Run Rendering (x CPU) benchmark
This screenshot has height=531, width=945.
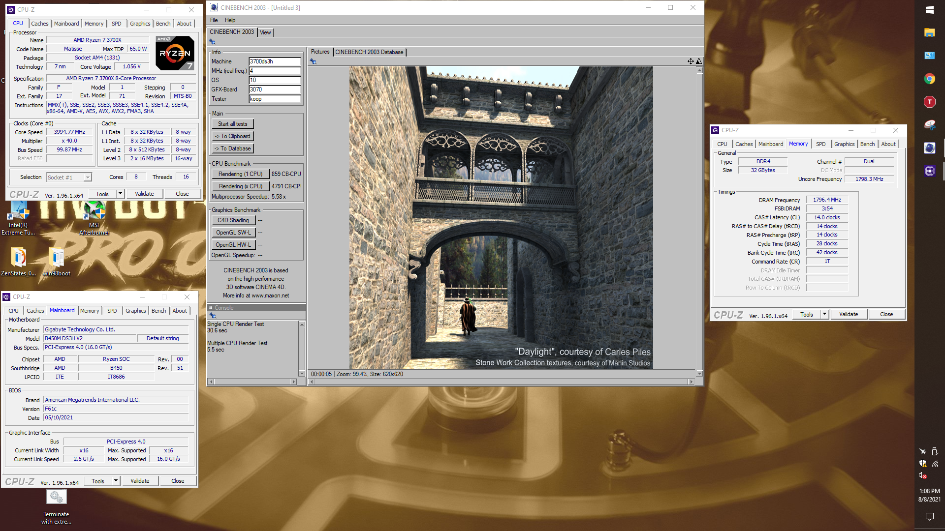tap(240, 186)
